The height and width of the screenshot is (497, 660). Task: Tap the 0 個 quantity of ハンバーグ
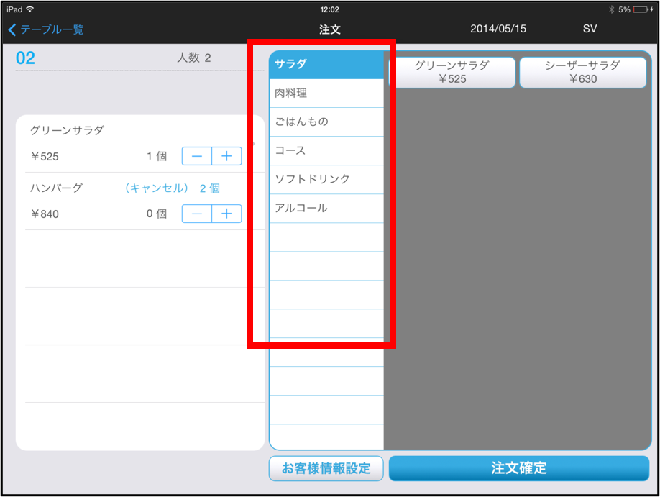point(157,214)
